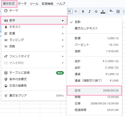Click the alternating colors droplet icon
Screen dimensions: 125x117
point(6,86)
